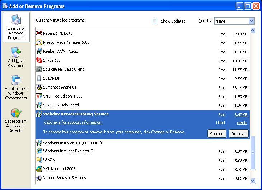Open Change or Remove Programs section
262x190 pixels.
pyautogui.click(x=16, y=27)
